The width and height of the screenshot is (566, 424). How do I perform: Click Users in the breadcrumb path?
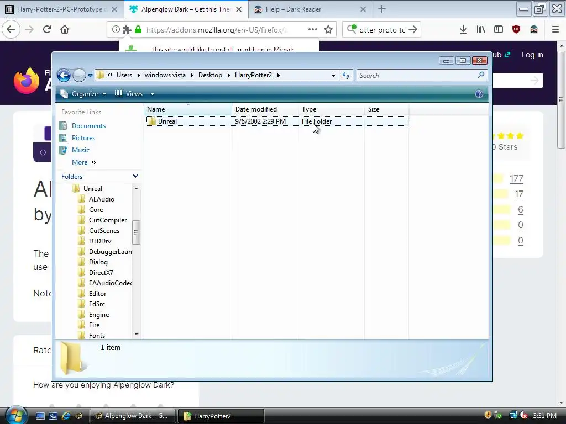point(124,75)
